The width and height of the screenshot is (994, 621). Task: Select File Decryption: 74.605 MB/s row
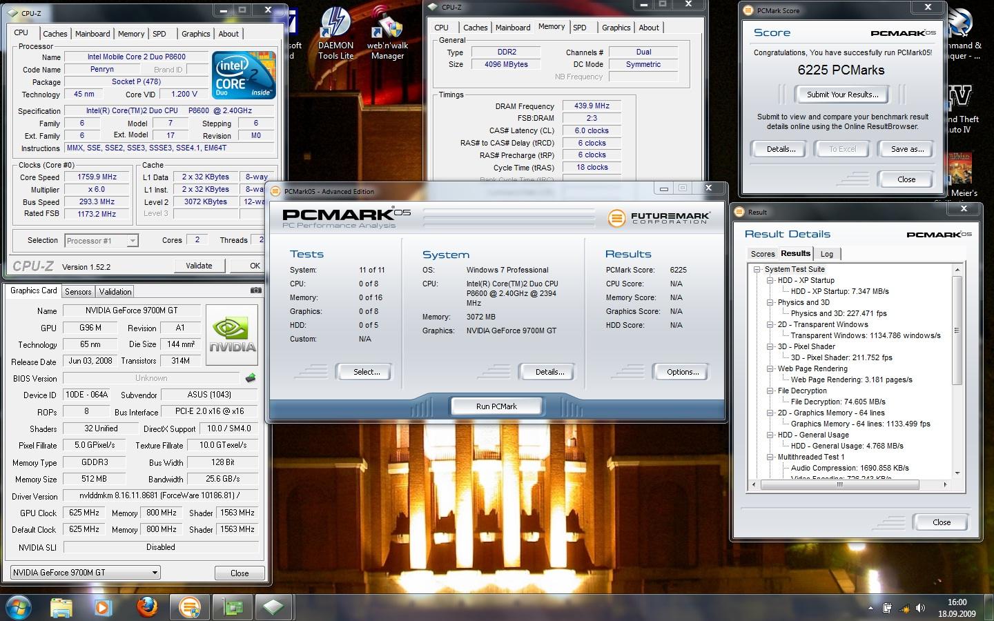pyautogui.click(x=838, y=402)
